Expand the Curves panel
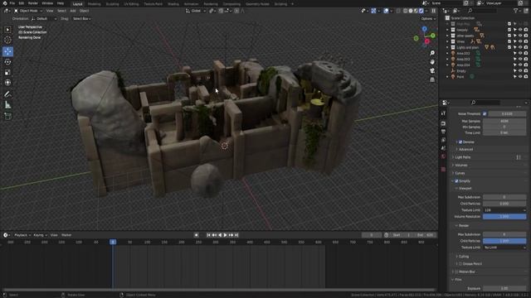This screenshot has width=531, height=298. 460,173
